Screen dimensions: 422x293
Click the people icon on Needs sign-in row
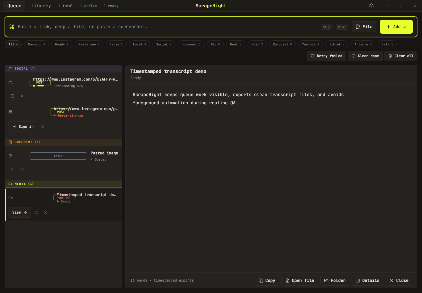[11, 112]
